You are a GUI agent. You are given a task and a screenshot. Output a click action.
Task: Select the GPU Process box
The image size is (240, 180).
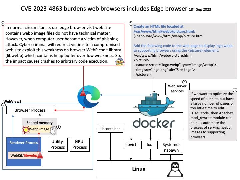80,144
